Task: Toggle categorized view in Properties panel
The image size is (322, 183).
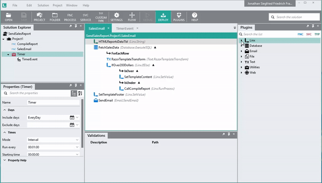Action: (74, 93)
